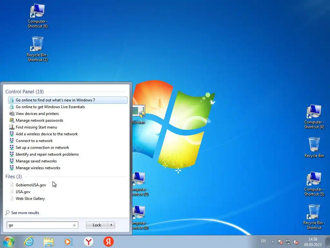This screenshot has height=248, width=330.
Task: Click See more results link
Action: 25,213
